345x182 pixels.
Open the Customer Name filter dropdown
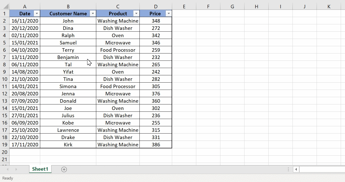pyautogui.click(x=93, y=14)
